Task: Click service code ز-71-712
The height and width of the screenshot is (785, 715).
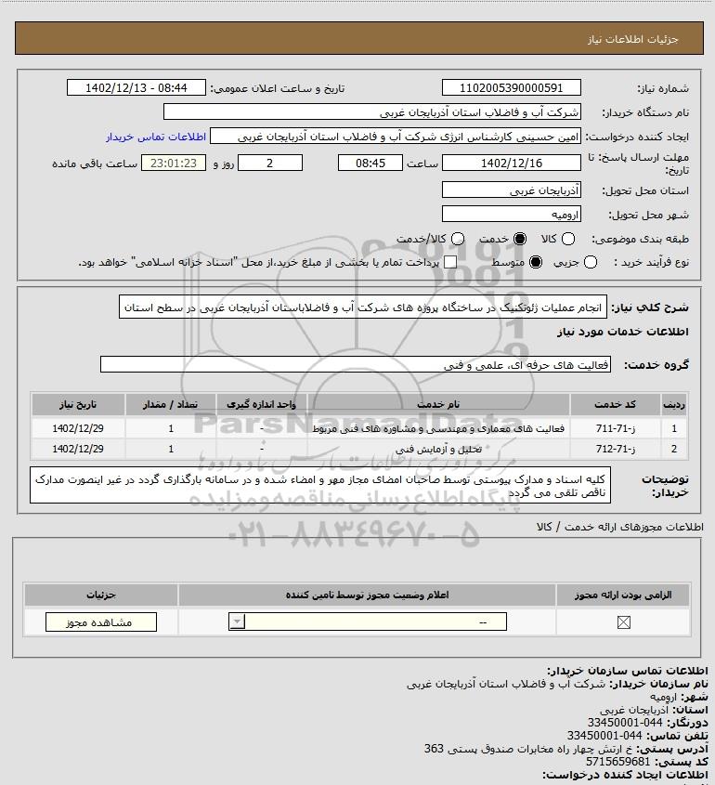Action: [616, 449]
